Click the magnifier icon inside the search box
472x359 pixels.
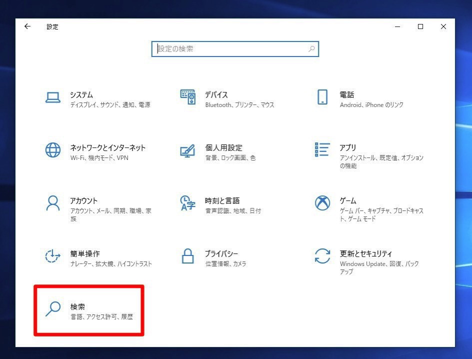[311, 48]
